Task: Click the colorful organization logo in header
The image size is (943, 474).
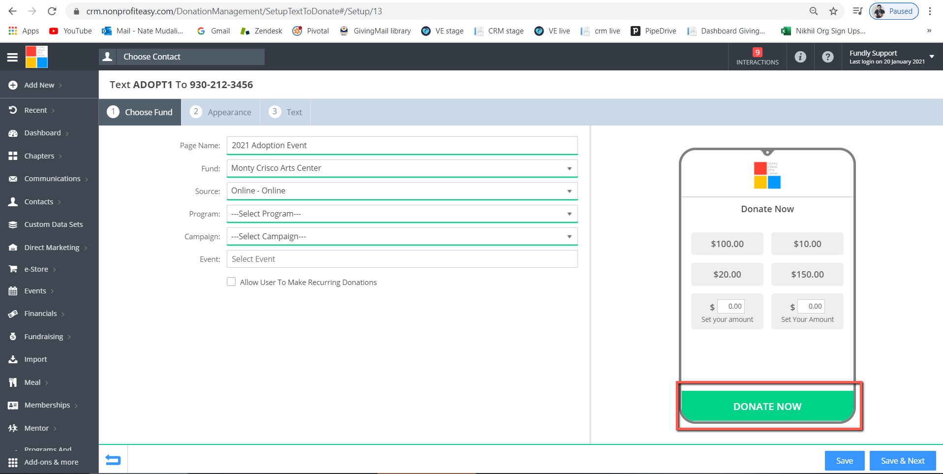Action: point(36,57)
